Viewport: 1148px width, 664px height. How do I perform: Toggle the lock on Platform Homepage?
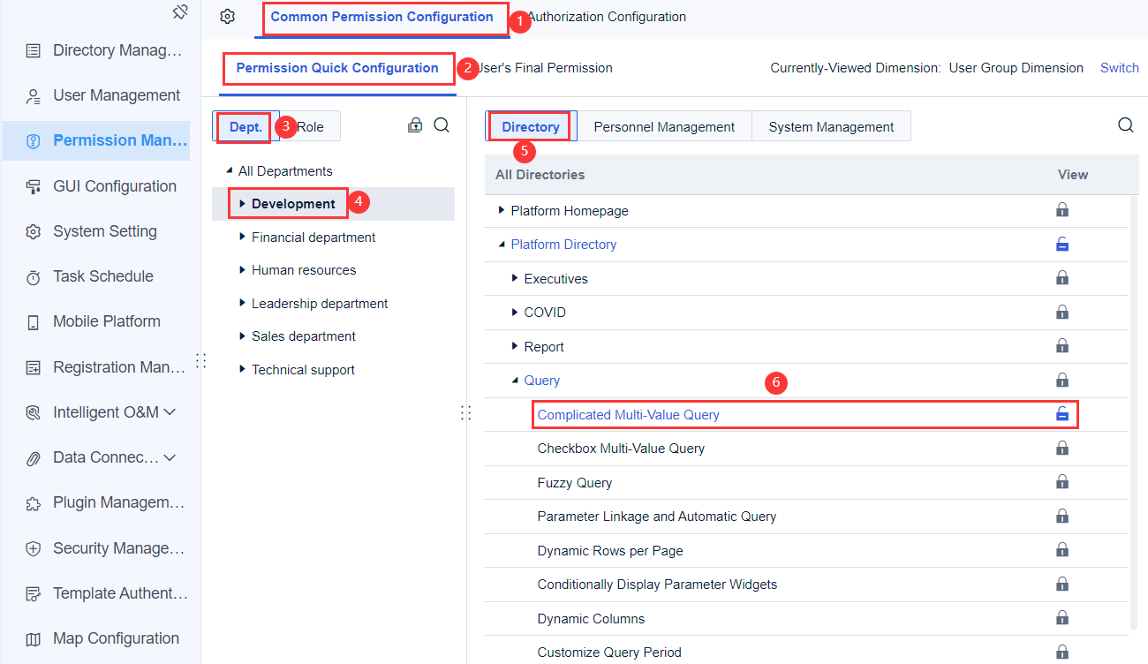tap(1062, 210)
